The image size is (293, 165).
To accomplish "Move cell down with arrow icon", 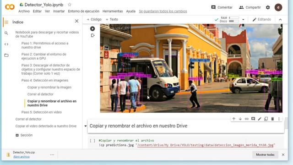I will [240, 119].
